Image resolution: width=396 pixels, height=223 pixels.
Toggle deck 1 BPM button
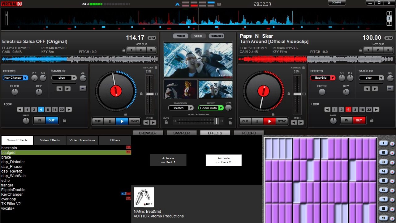(x=152, y=38)
